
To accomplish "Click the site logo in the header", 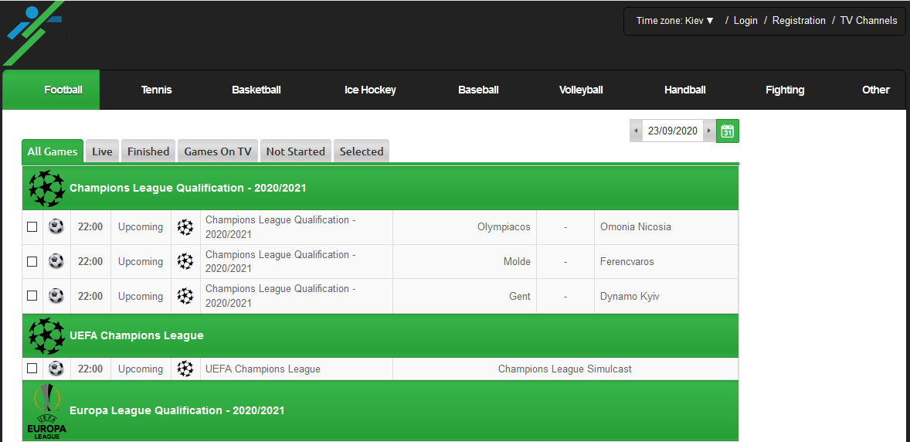I will tap(34, 32).
